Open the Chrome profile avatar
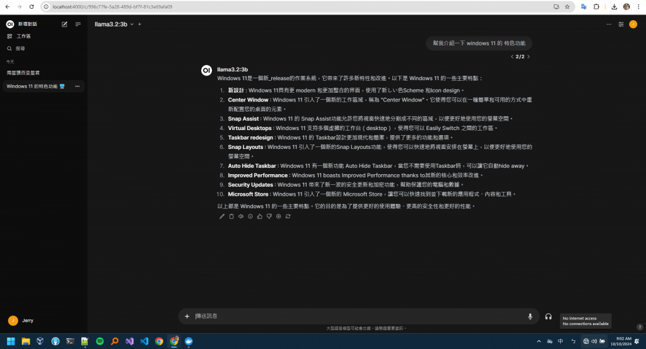 pos(626,6)
